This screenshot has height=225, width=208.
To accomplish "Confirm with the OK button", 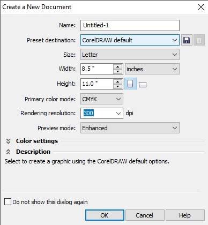I will coord(105,215).
